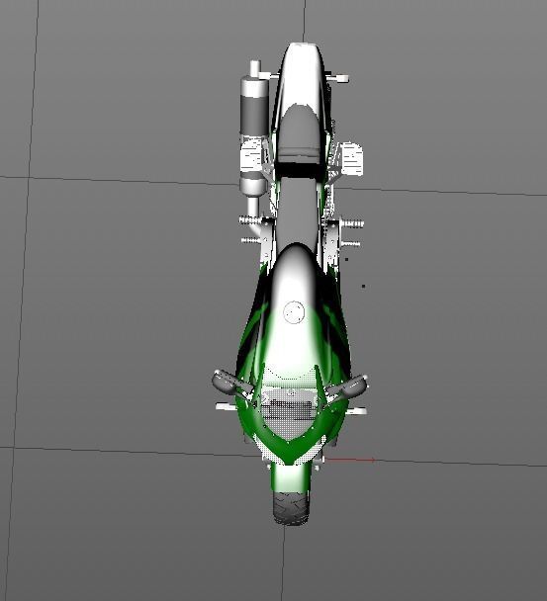Select the front tire of the motorcycle

291,507
